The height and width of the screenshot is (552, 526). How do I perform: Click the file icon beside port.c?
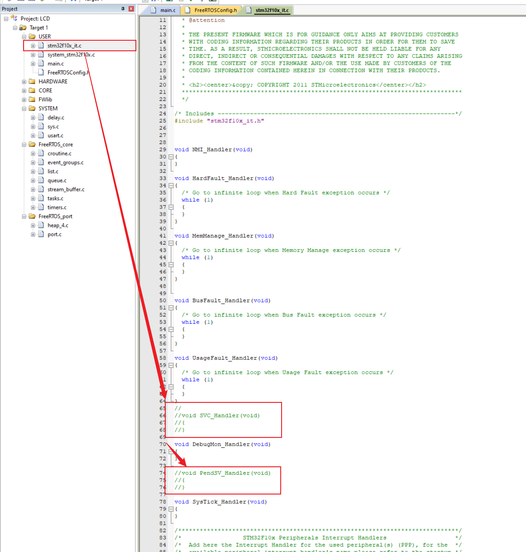[x=41, y=234]
